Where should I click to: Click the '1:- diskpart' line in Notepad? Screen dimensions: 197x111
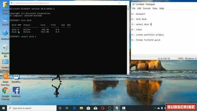pos(138,14)
